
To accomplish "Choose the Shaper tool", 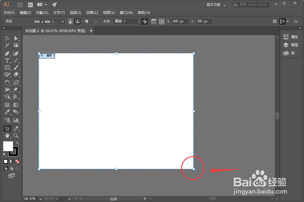I will tap(7, 75).
